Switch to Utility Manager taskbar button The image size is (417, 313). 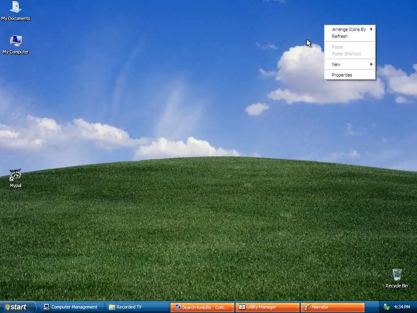point(267,307)
